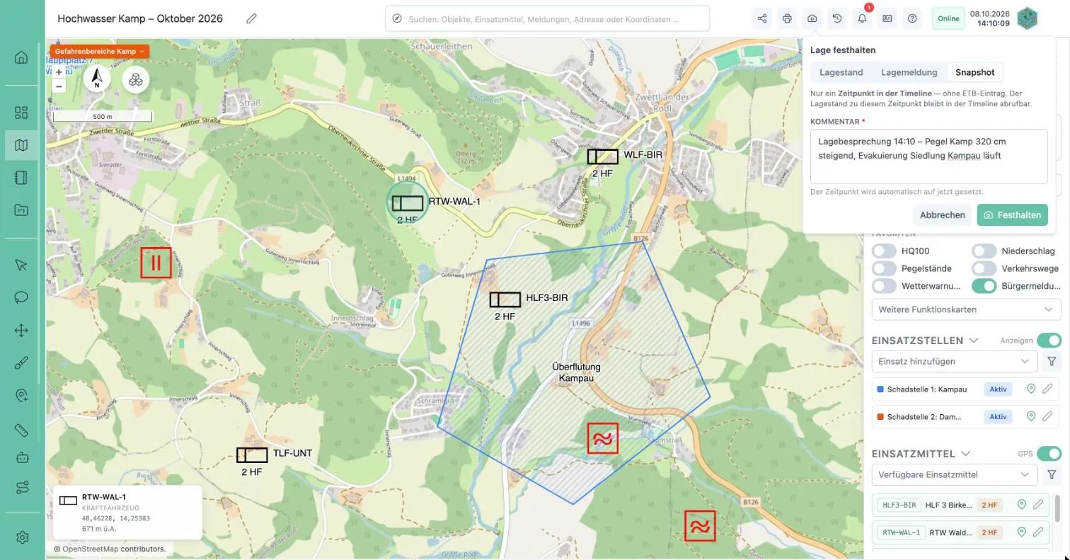Viewport: 1070px width, 560px height.
Task: Open the history clock icon
Action: click(837, 18)
